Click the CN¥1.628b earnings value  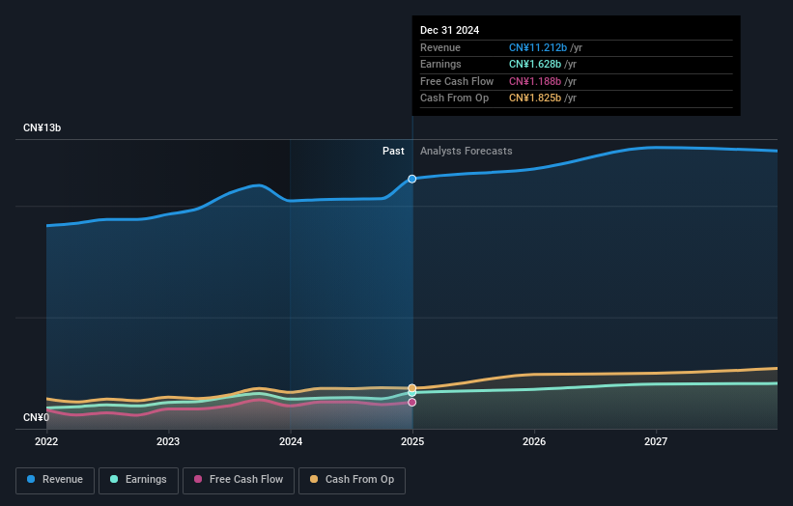[x=535, y=64]
